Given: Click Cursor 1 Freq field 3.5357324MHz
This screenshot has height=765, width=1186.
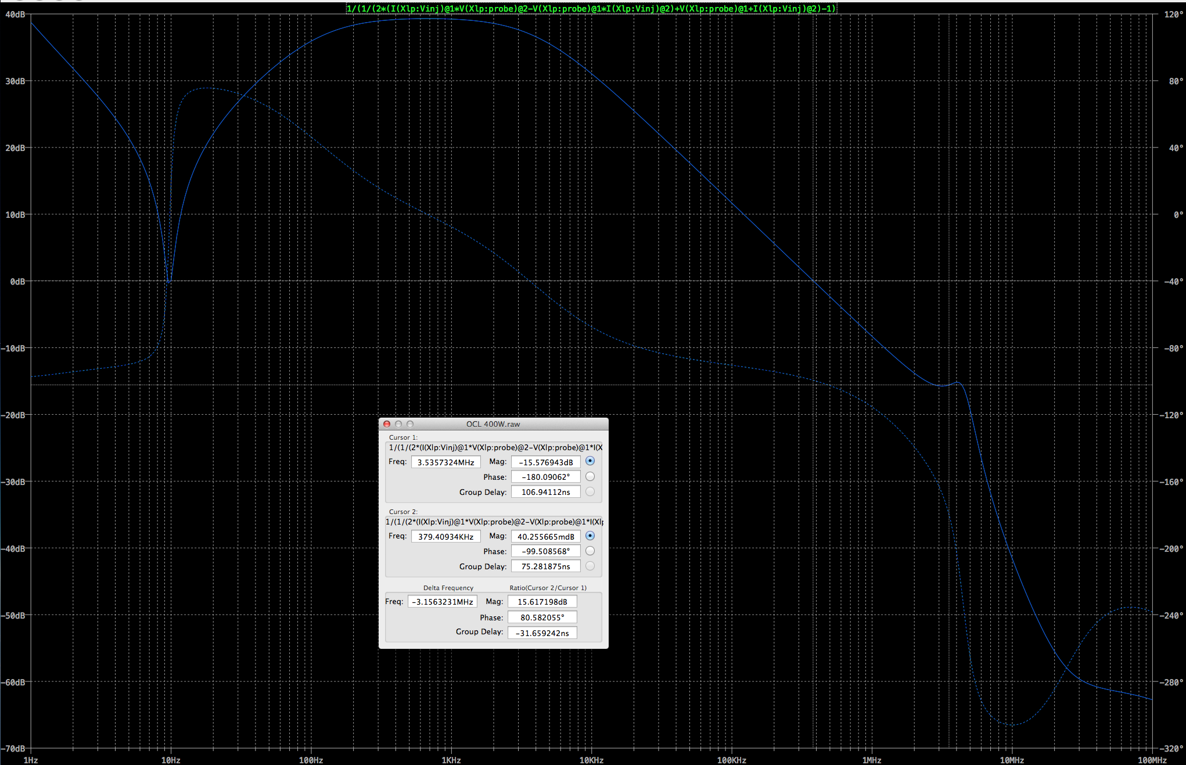Looking at the screenshot, I should click(x=445, y=462).
